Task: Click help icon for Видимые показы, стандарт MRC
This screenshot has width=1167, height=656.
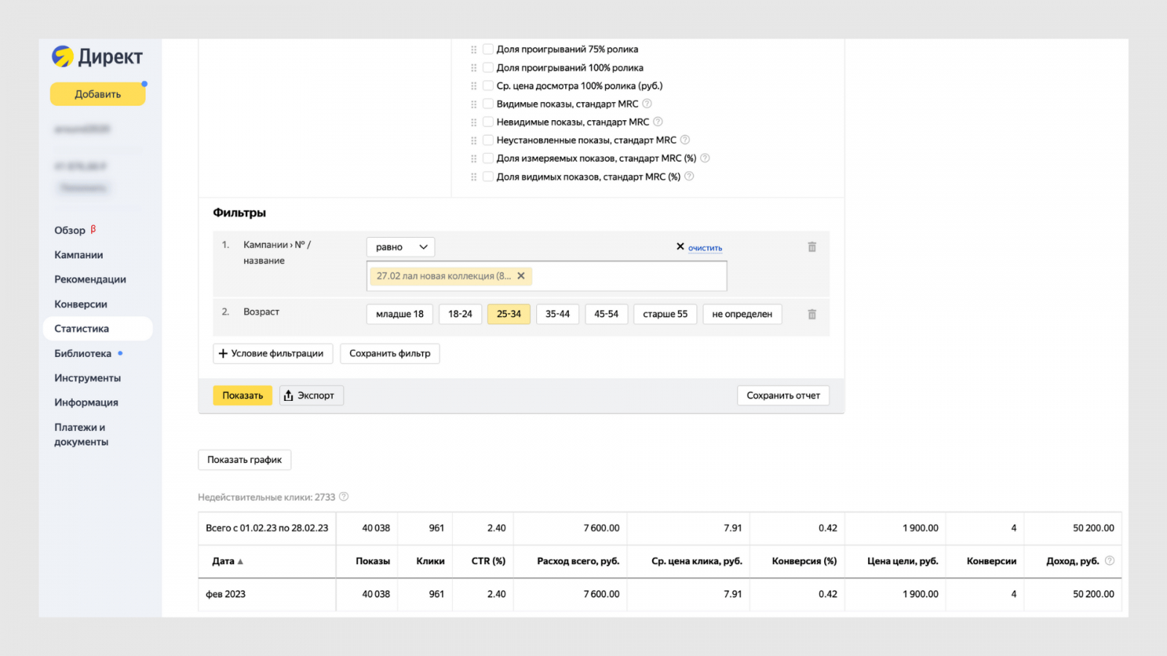Action: click(x=647, y=104)
